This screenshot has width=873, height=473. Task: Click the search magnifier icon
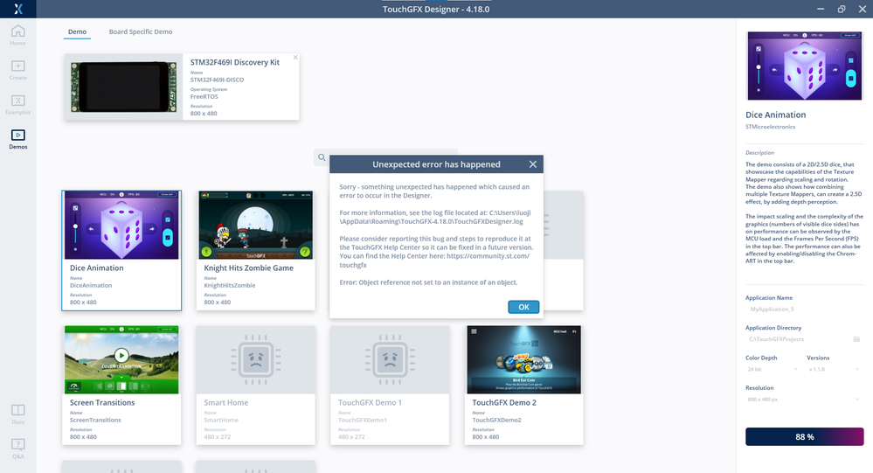coord(322,157)
